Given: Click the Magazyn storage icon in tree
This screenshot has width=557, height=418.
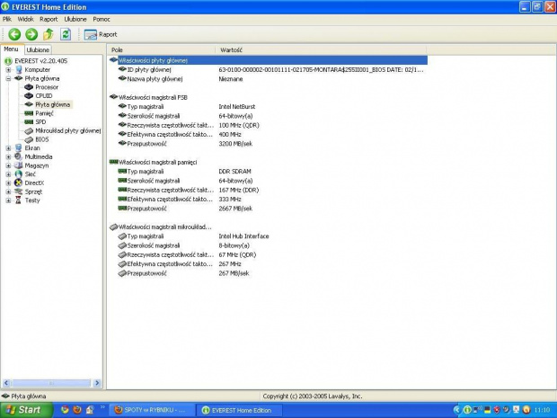Looking at the screenshot, I should pos(19,165).
